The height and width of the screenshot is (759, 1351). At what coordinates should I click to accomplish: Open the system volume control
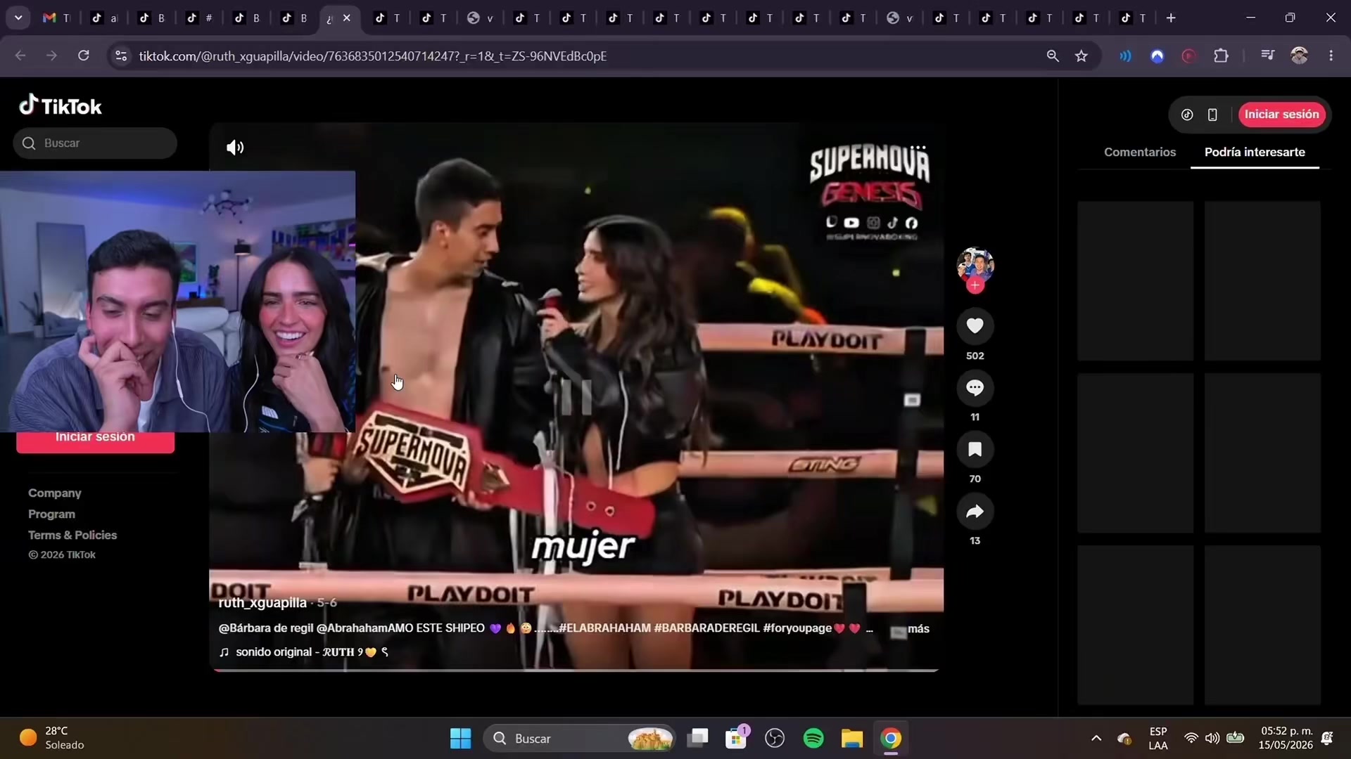[x=1212, y=738]
